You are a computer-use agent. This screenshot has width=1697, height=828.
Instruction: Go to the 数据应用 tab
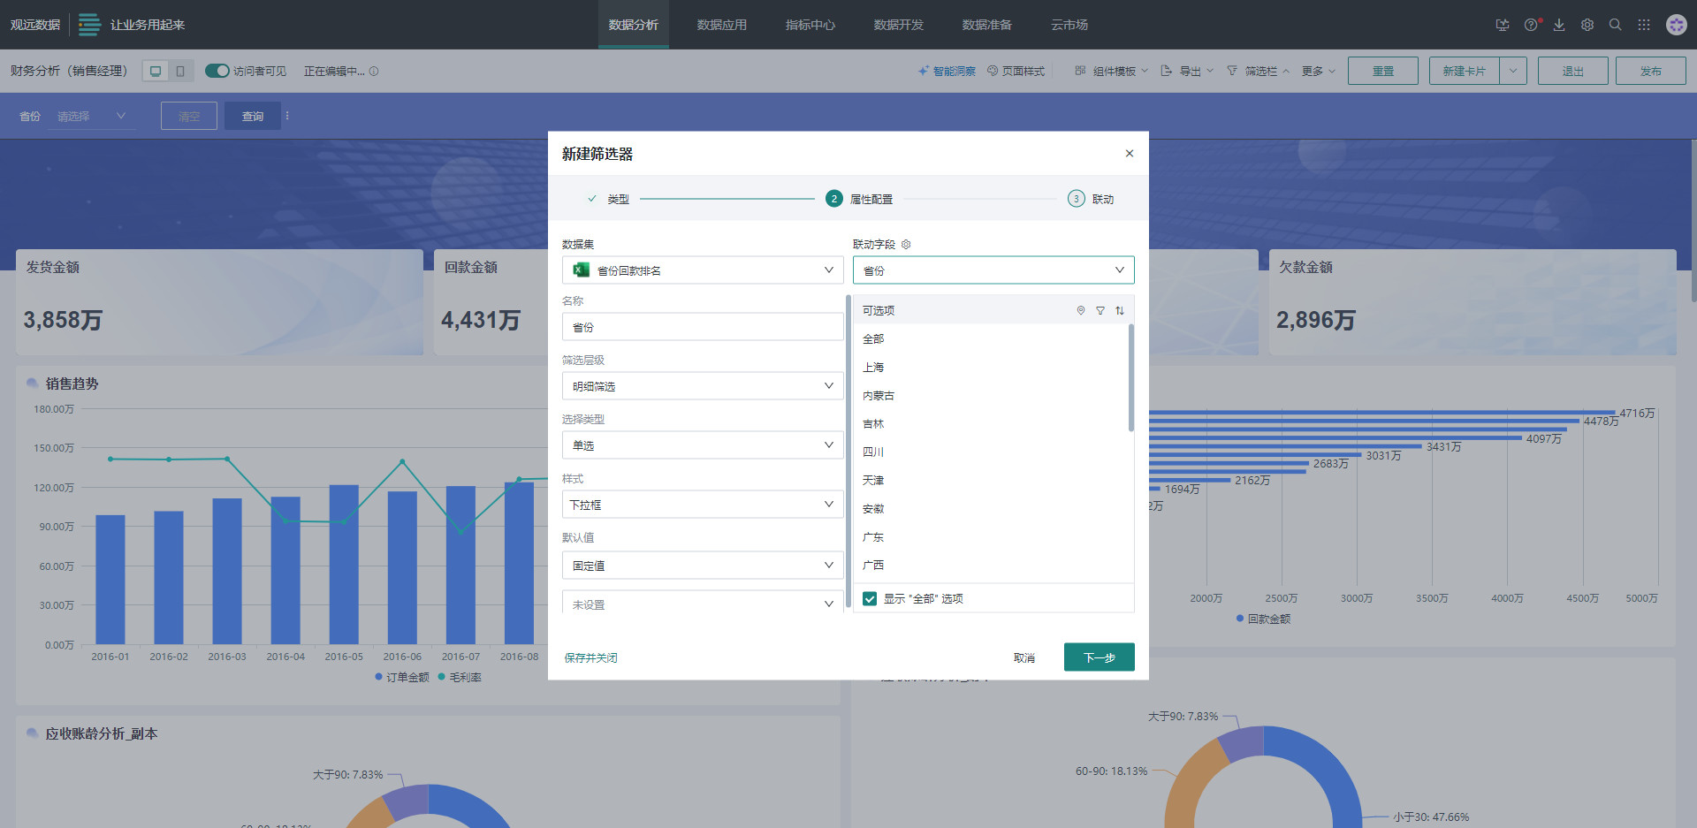(x=721, y=25)
